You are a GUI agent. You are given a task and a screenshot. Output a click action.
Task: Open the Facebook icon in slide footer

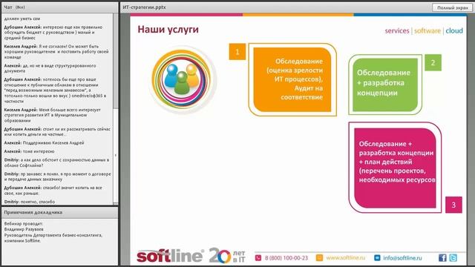pos(442,257)
